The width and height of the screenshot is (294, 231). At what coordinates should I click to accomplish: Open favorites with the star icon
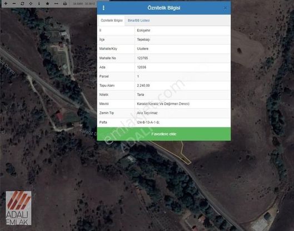47,3
